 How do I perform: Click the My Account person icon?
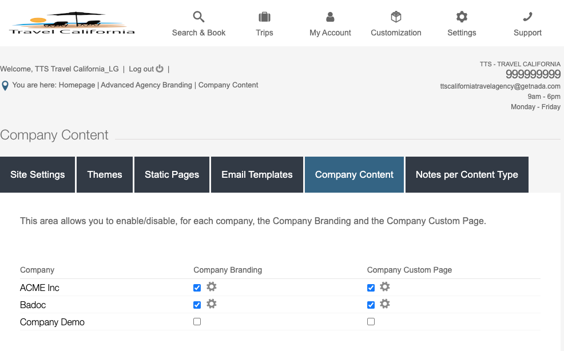click(330, 17)
